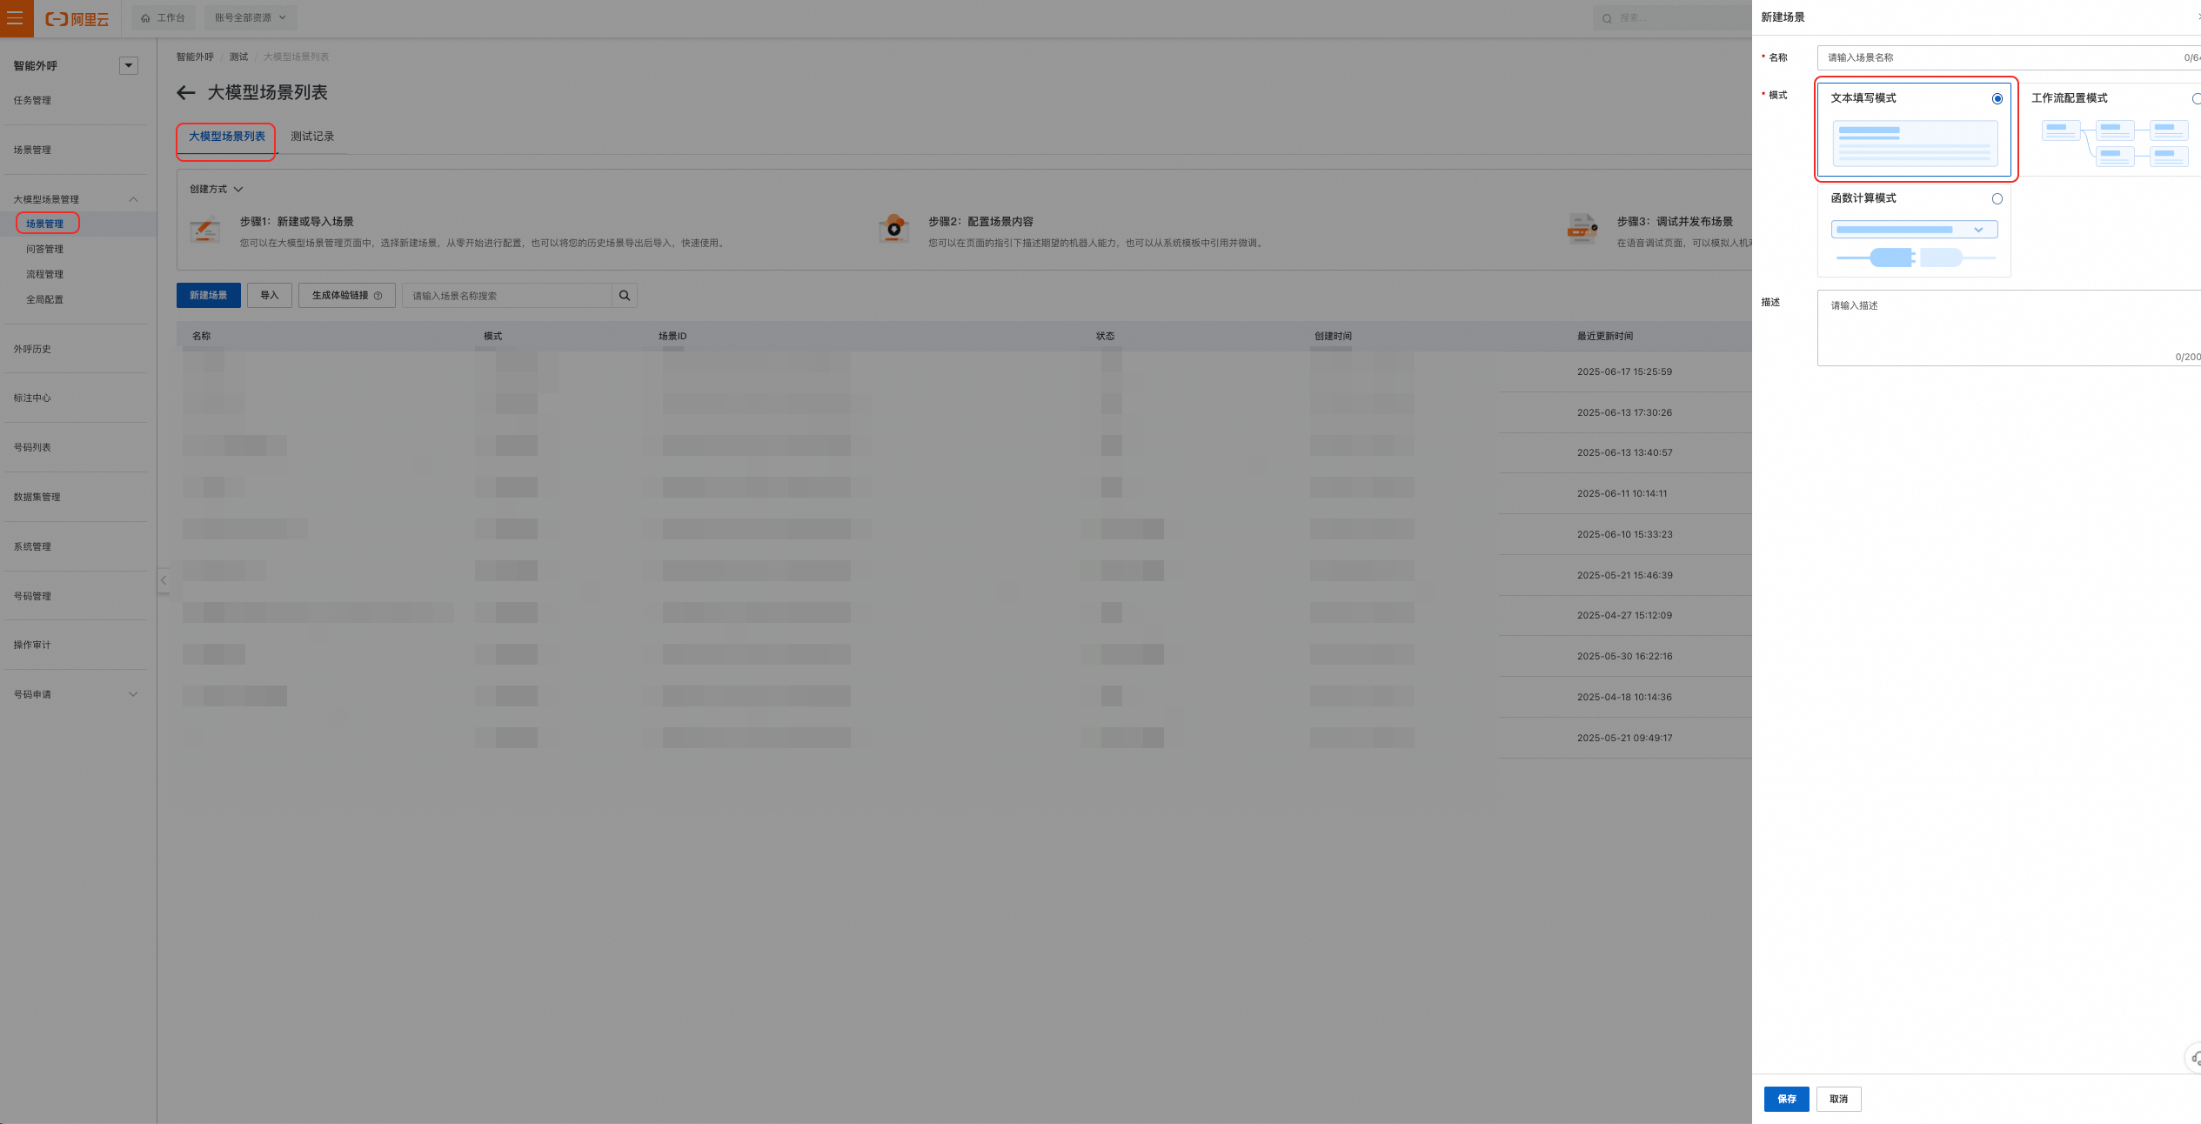Expand the 账号全部资源 dropdown
The image size is (2201, 1124).
[x=251, y=17]
